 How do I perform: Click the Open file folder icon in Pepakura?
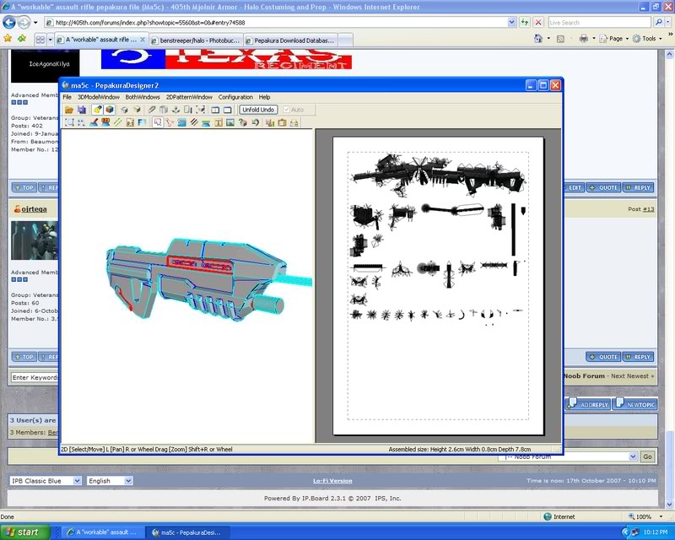point(69,110)
